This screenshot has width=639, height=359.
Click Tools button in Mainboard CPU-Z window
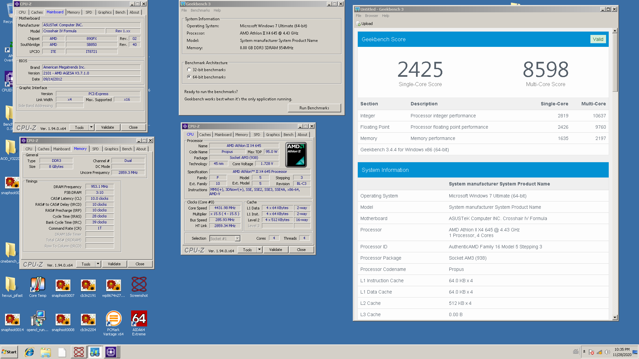(79, 127)
